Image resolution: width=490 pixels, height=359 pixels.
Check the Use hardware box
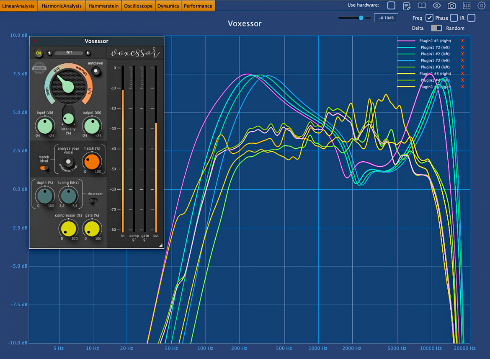391,5
